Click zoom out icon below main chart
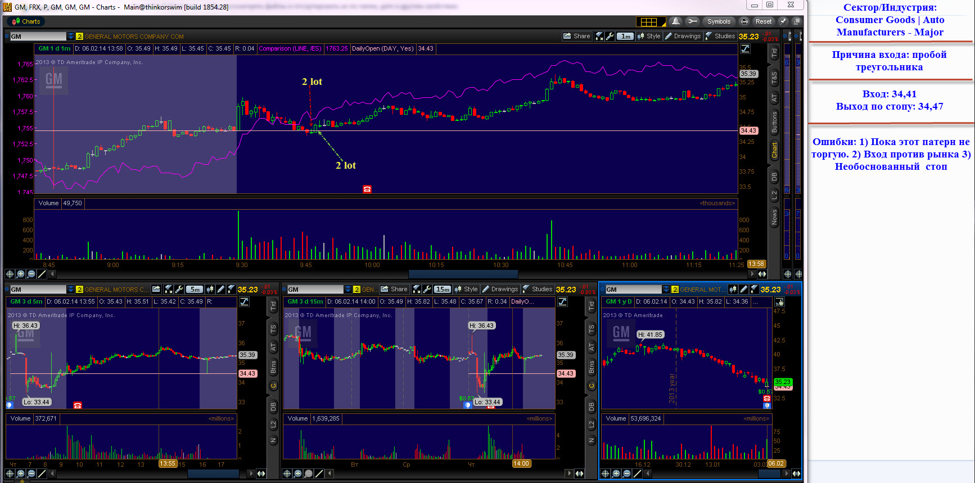Screen dimensions: 975x483 coord(31,274)
